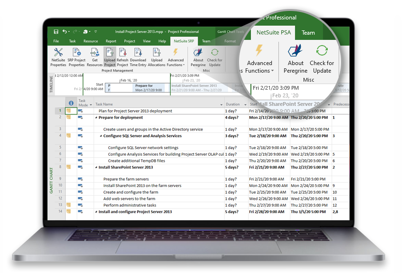Open NetSuite Properties wrench icon
The height and width of the screenshot is (273, 406).
point(58,52)
